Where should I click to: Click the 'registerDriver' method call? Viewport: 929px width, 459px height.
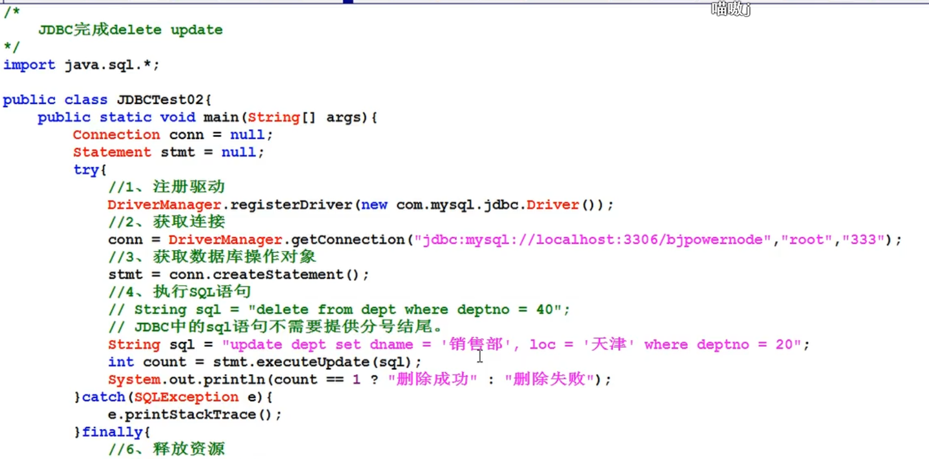290,205
